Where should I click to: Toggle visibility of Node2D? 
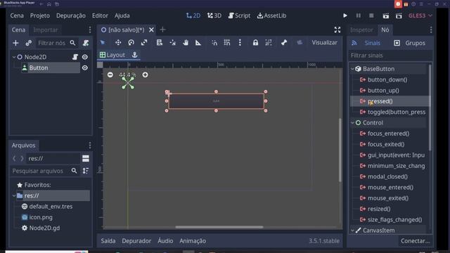click(85, 57)
